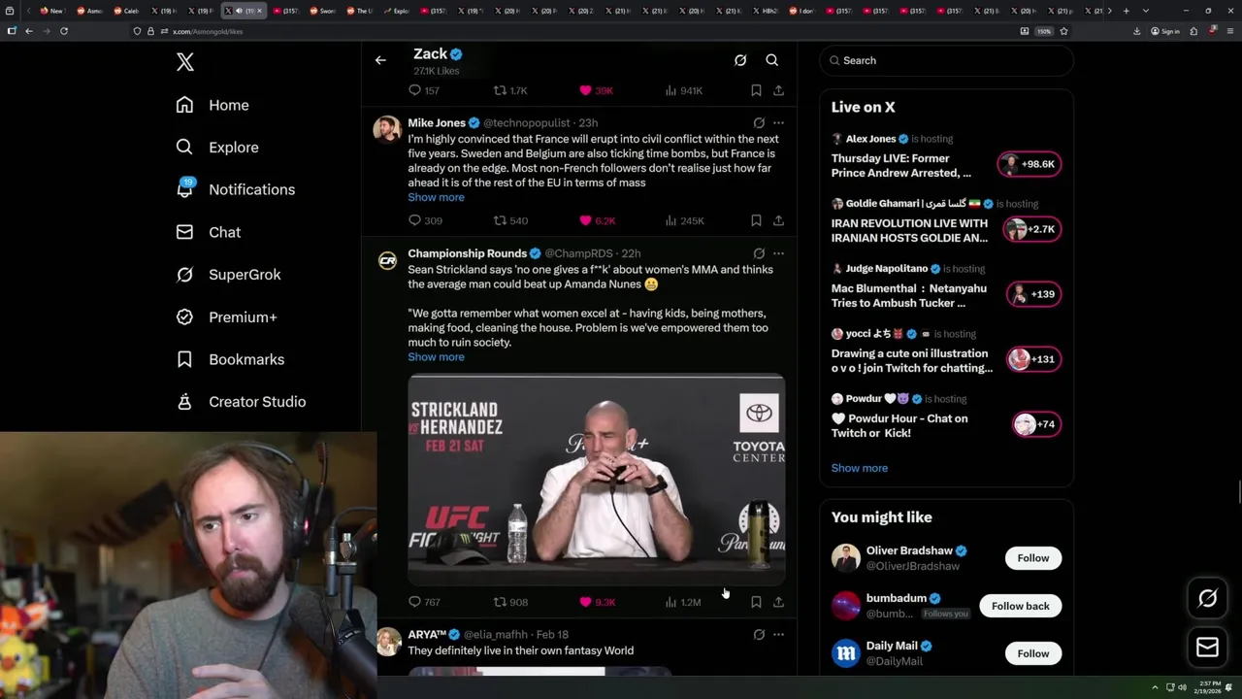
Task: Repost Championship Rounds post
Action: click(510, 602)
